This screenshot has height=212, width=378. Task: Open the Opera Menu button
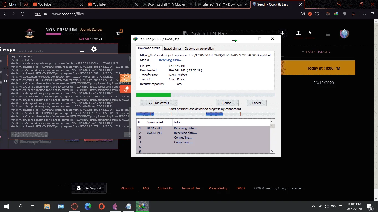[10, 4]
